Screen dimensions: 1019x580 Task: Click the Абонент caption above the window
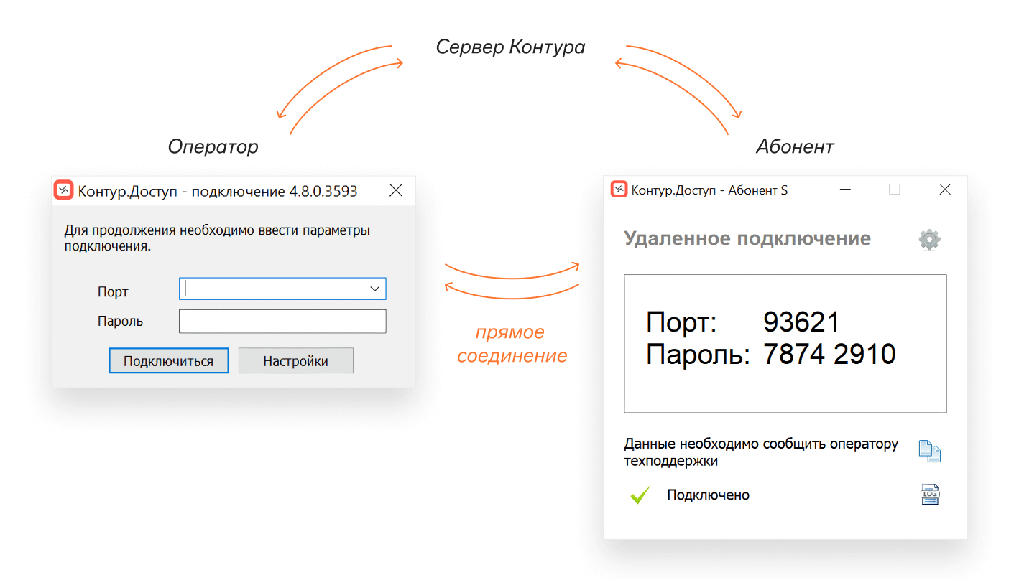[x=795, y=146]
